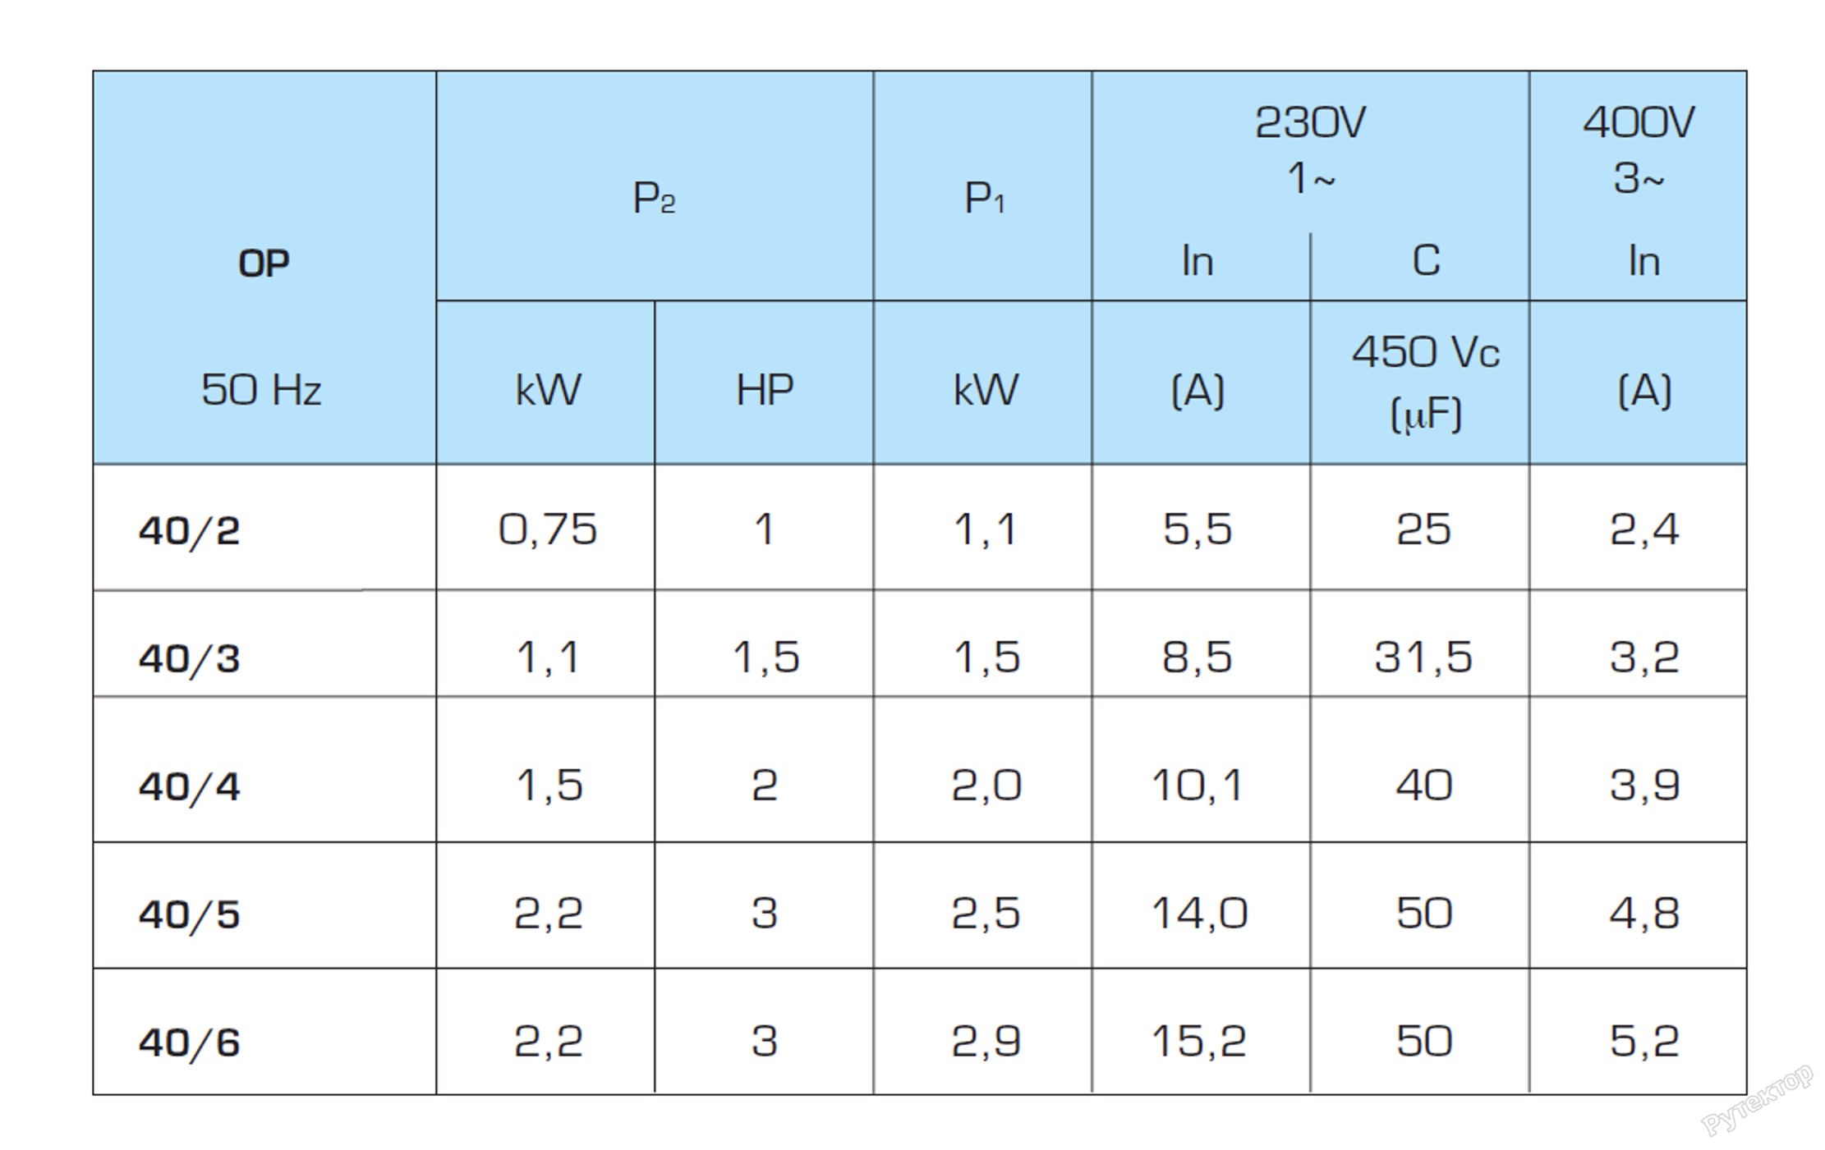Select the 40/6 model row label
Viewport: 1825px width, 1150px height.
click(190, 1042)
